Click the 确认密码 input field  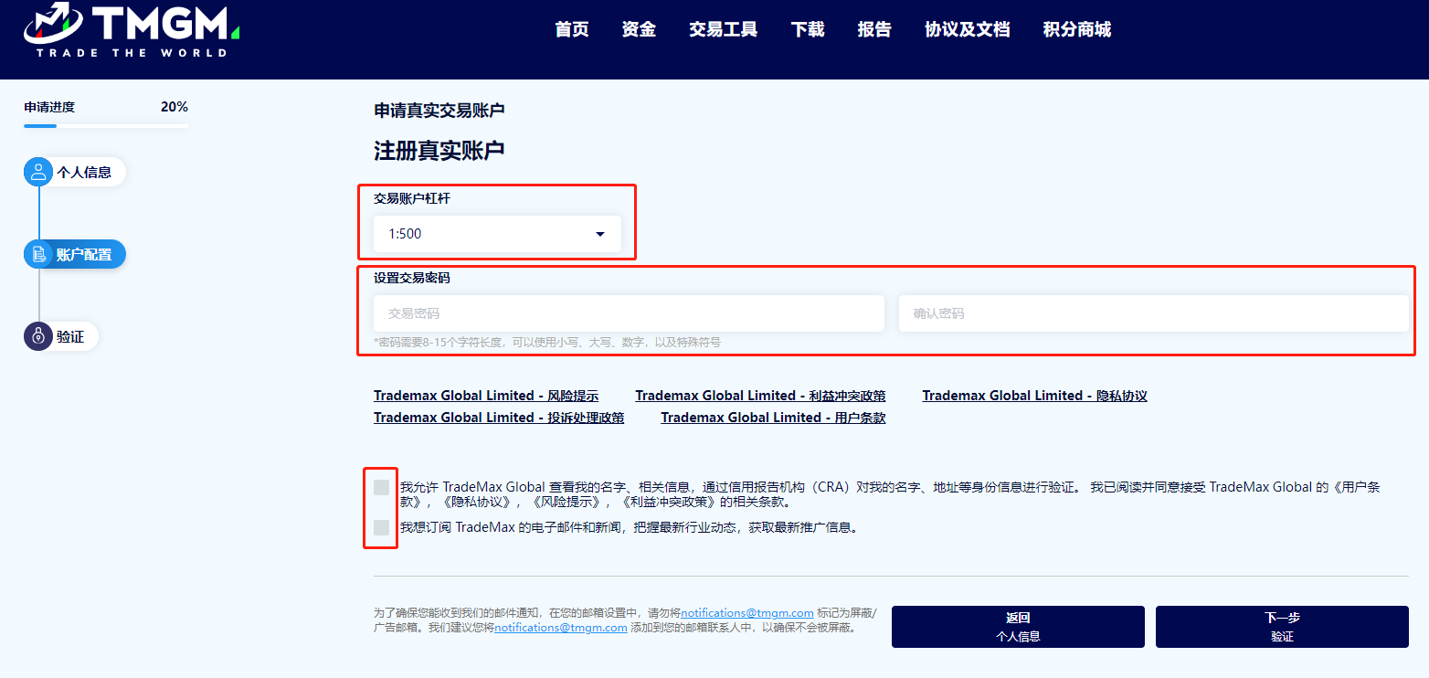tap(1154, 313)
